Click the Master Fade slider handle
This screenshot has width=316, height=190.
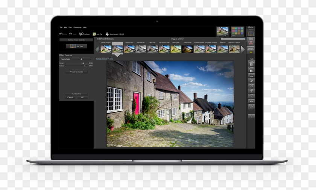[x=81, y=59]
